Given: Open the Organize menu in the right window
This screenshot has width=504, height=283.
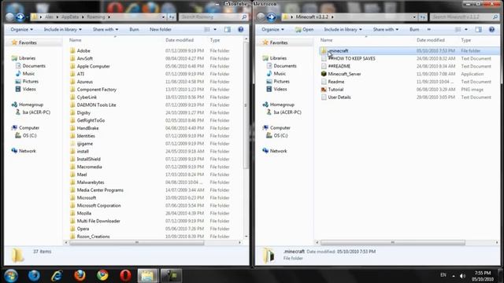Looking at the screenshot, I should pos(272,30).
